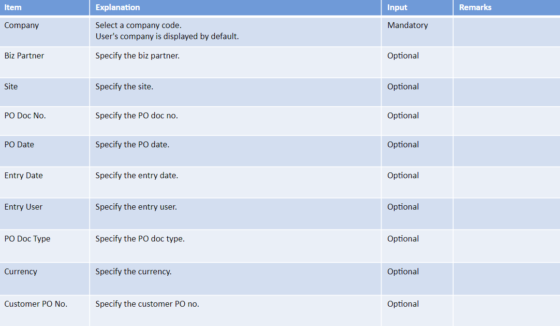
Task: Select the Site item cell
Action: tap(44, 92)
